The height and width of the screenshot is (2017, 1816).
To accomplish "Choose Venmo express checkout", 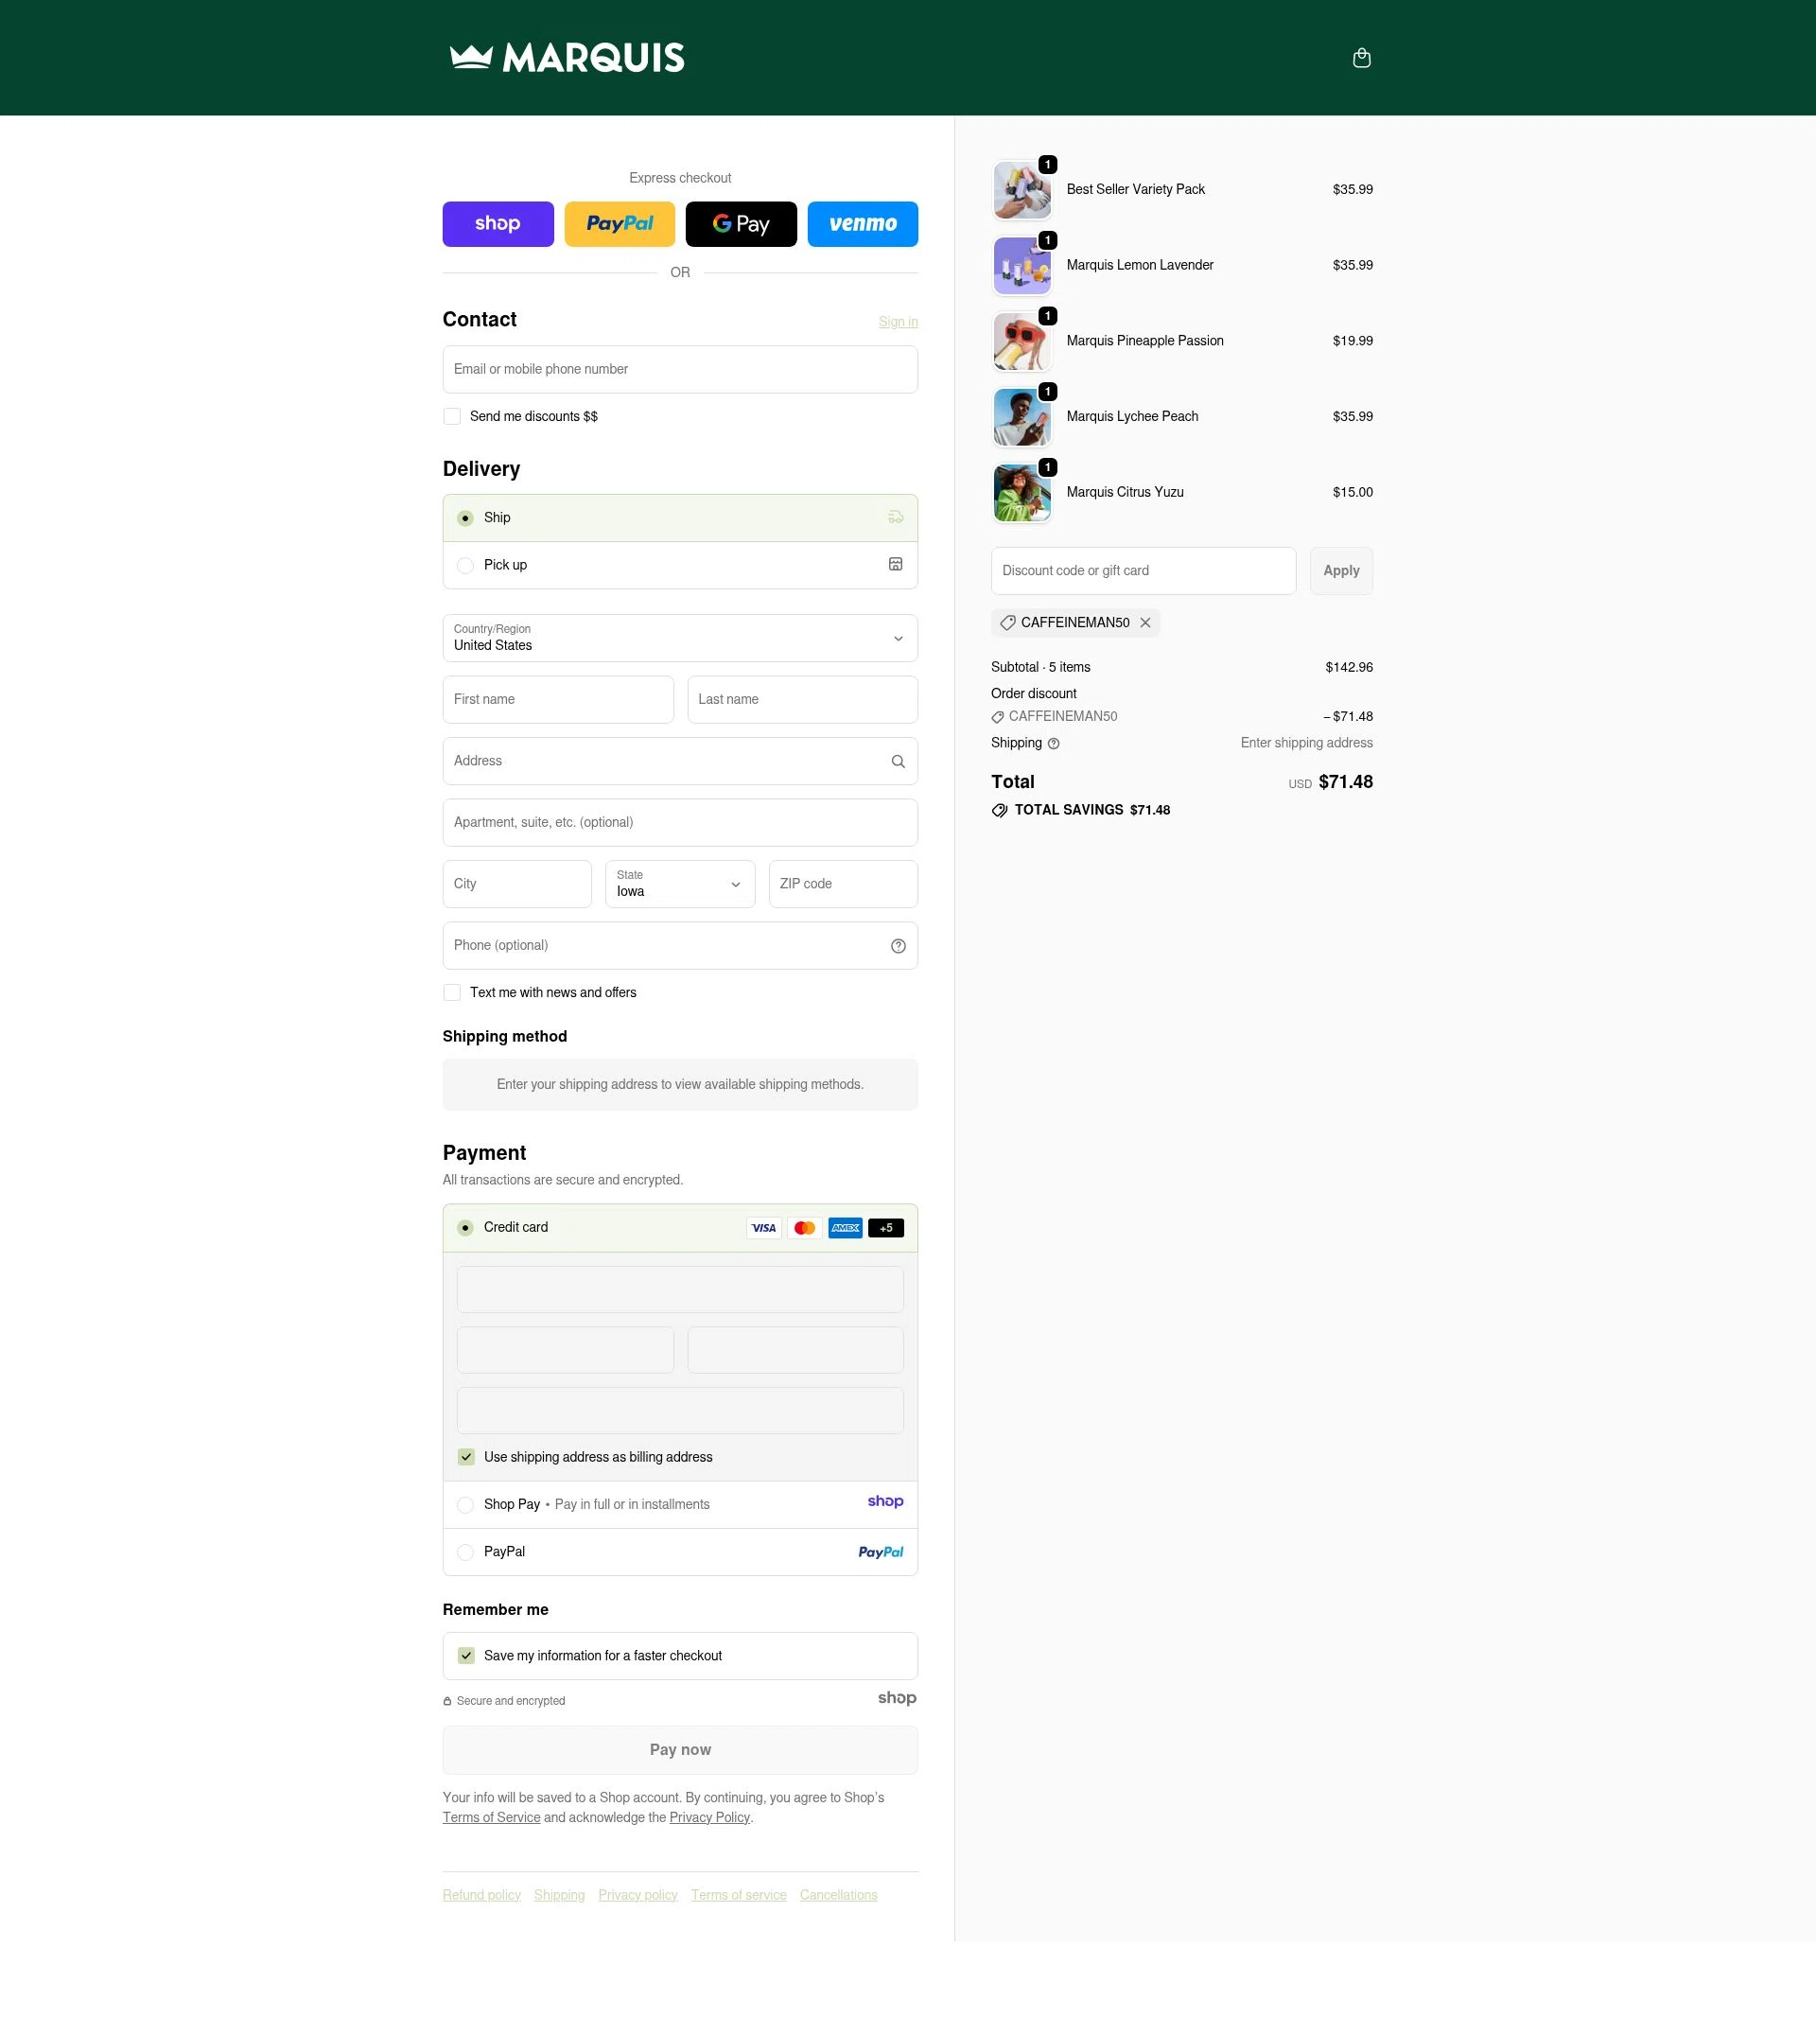I will pyautogui.click(x=862, y=223).
